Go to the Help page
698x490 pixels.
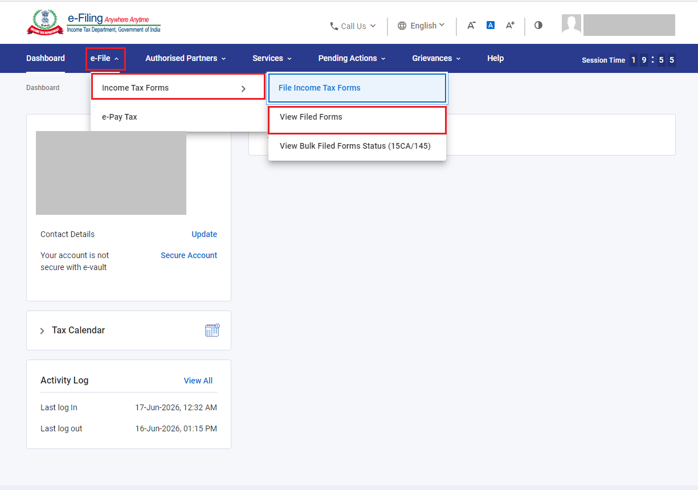click(x=495, y=58)
